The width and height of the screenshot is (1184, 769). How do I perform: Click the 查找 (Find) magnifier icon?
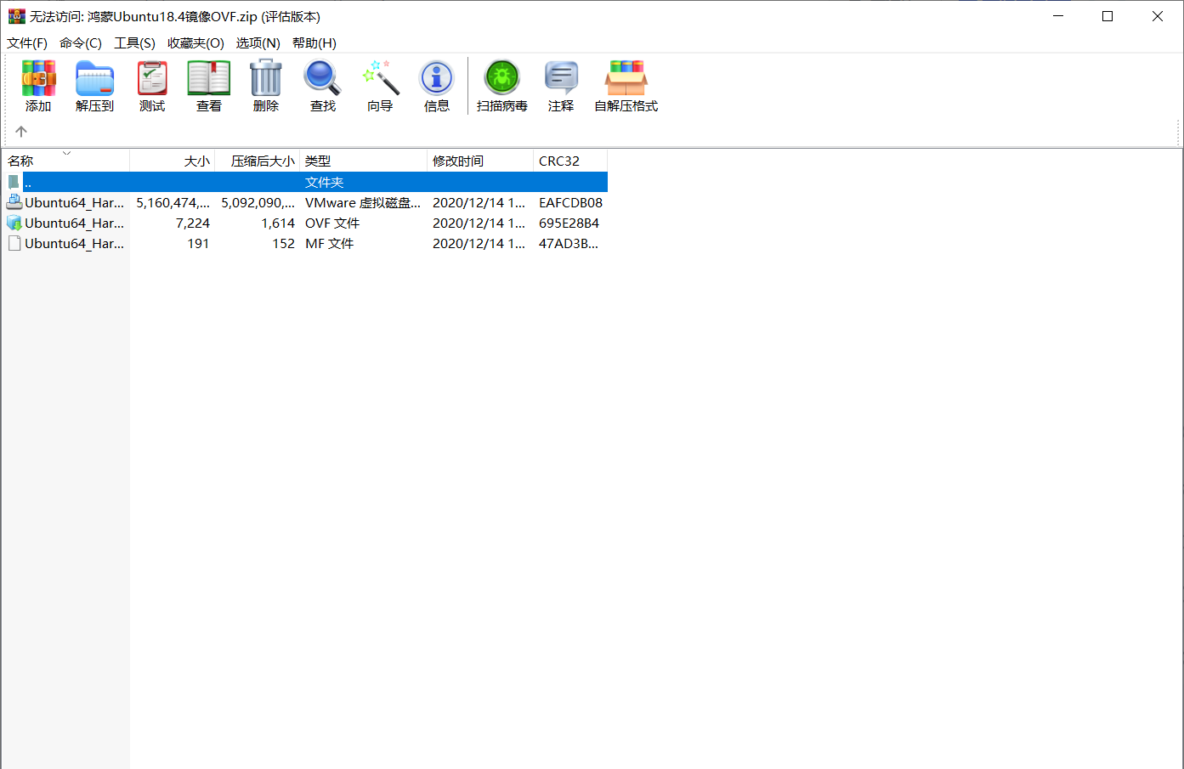tap(323, 78)
